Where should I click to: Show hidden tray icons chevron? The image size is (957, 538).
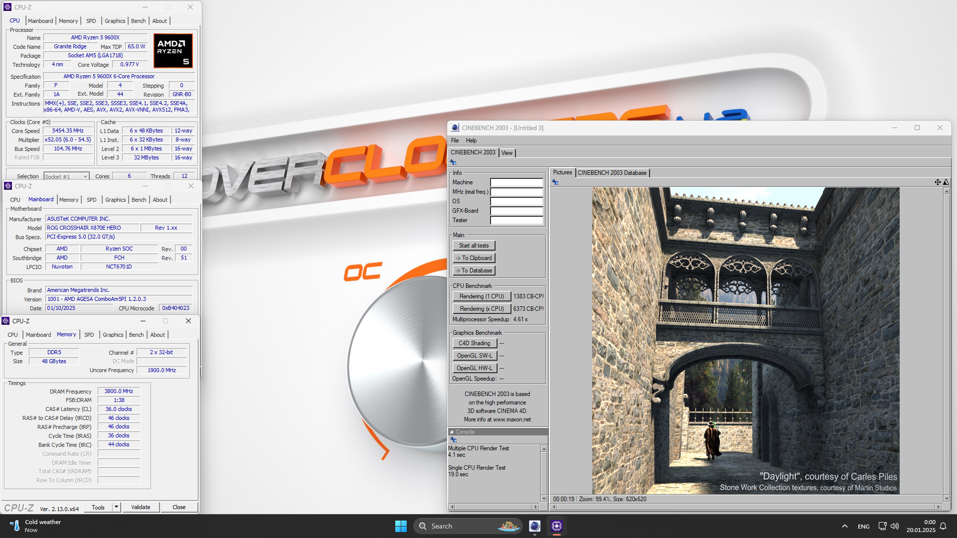pos(844,526)
